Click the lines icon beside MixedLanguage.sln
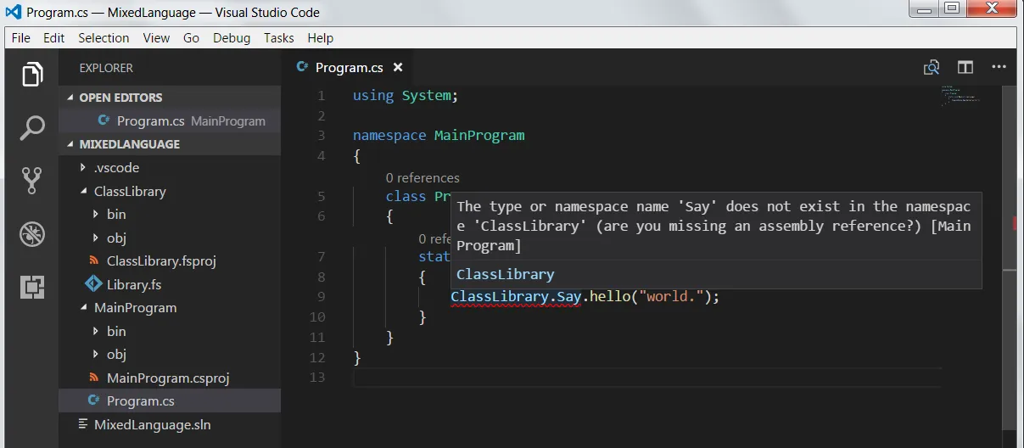1024x448 pixels. [x=82, y=424]
